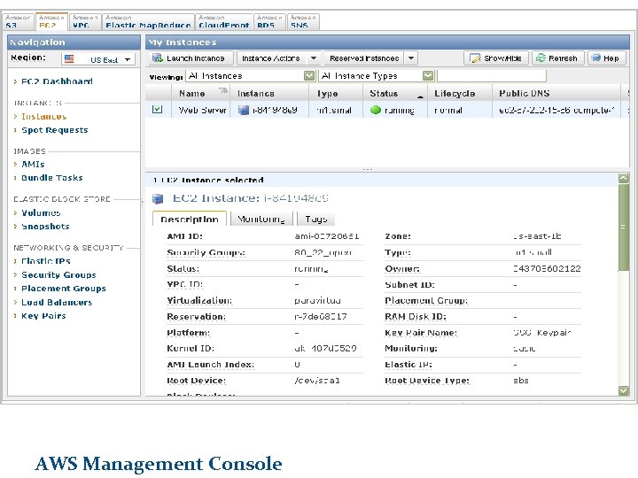
Task: Click the green running status icon
Action: [x=376, y=110]
